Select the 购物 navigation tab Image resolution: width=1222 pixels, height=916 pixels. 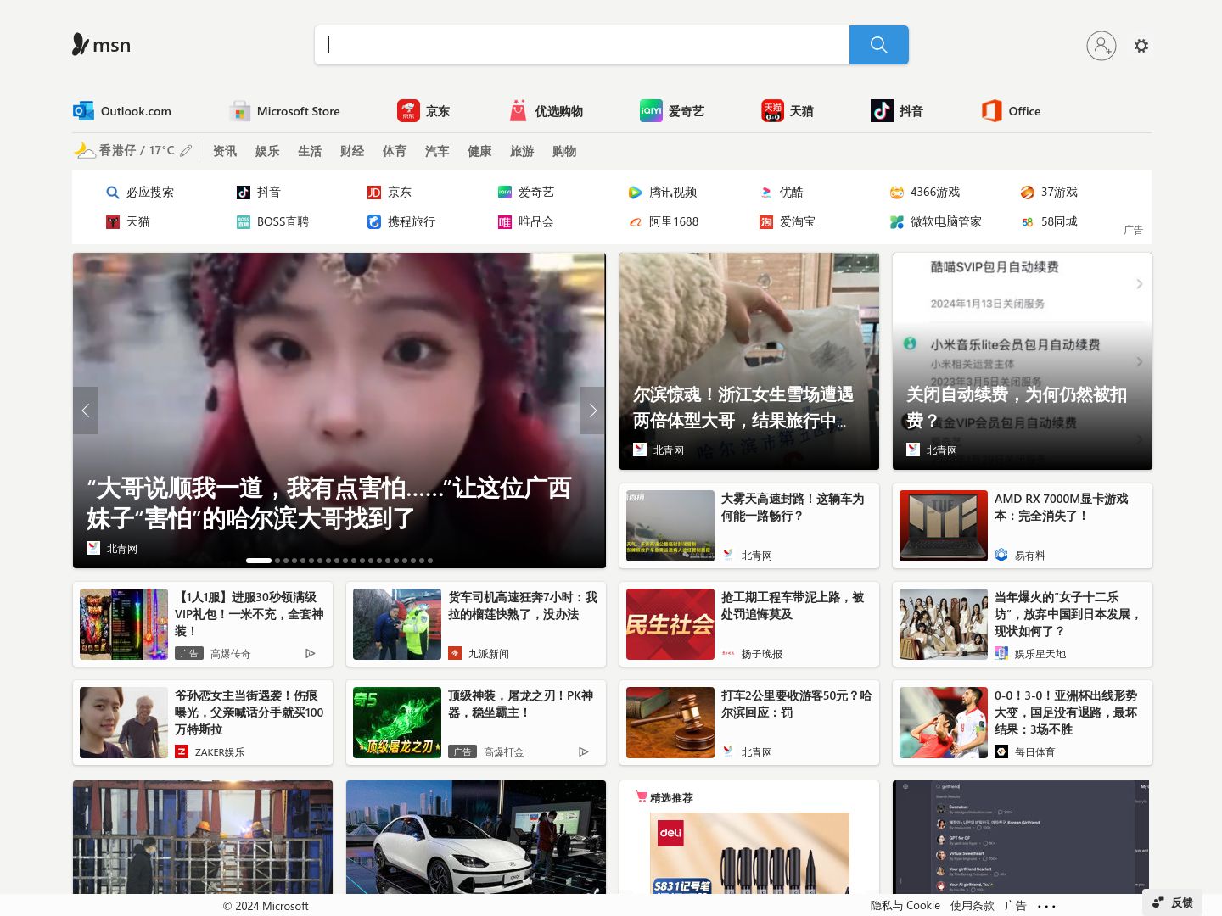click(564, 151)
